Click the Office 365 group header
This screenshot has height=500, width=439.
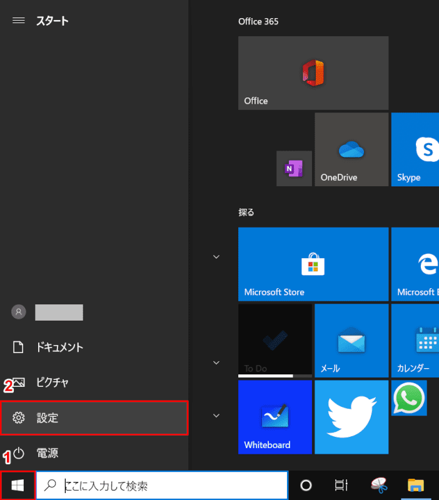pyautogui.click(x=258, y=21)
